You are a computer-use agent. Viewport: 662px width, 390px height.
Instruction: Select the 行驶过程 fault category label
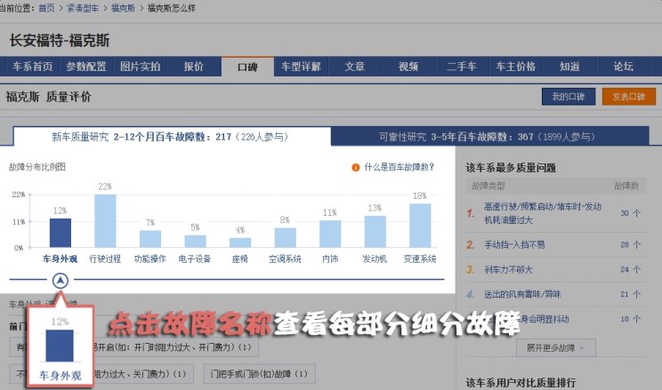pyautogui.click(x=105, y=259)
